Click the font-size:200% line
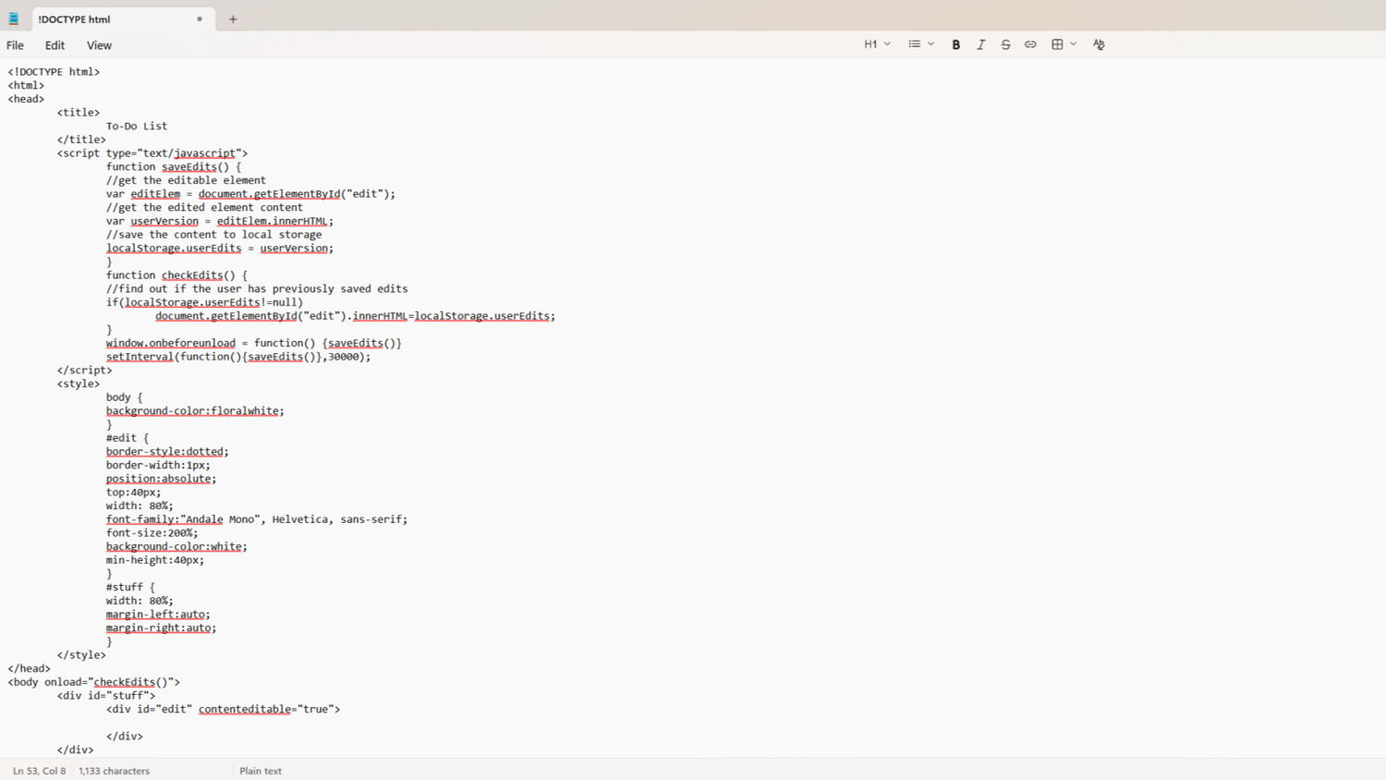 (x=152, y=533)
